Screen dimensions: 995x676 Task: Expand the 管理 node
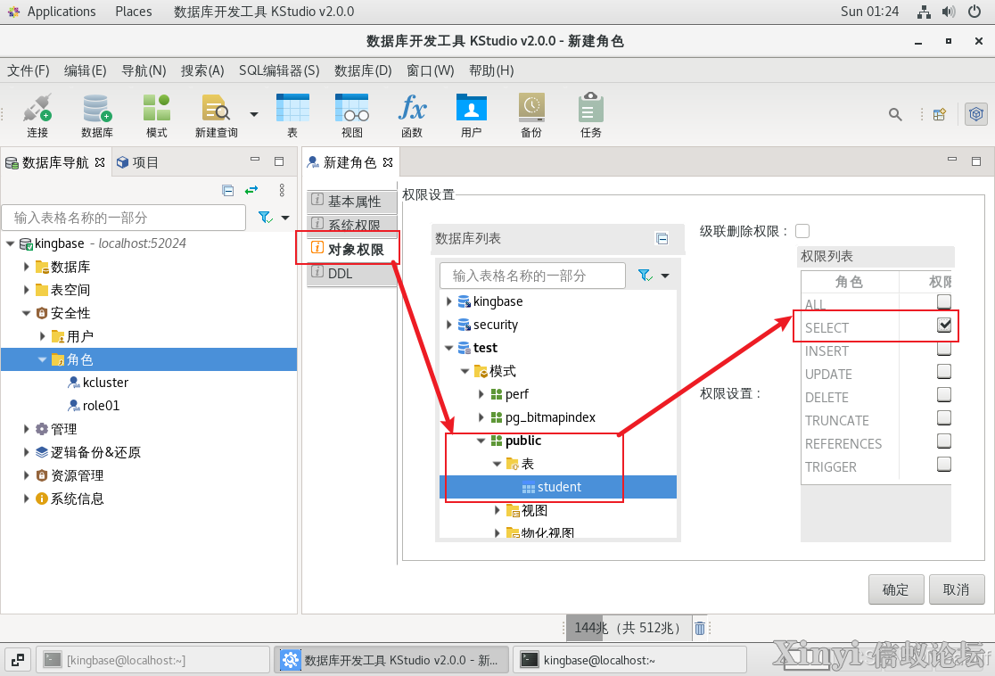pos(26,429)
